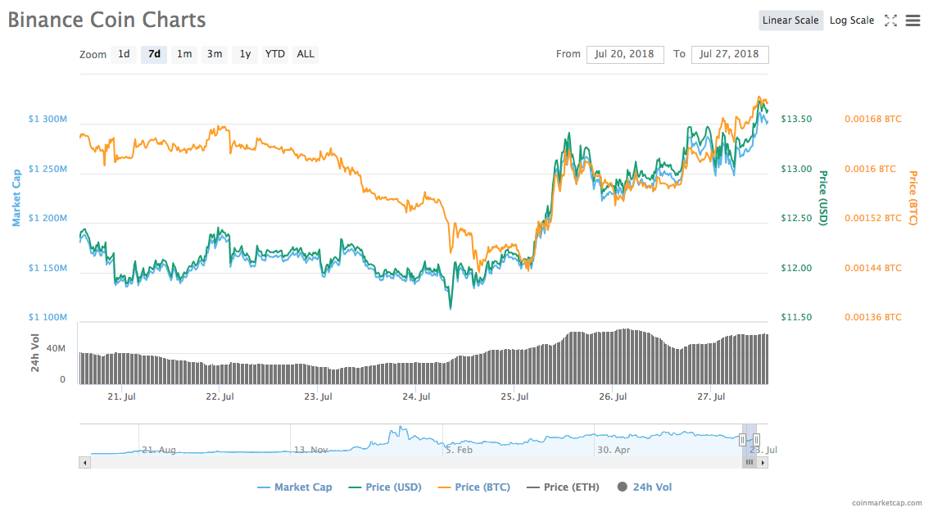
Task: Expand the chart to fullscreen view
Action: (891, 20)
